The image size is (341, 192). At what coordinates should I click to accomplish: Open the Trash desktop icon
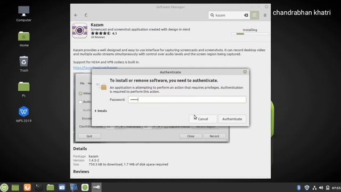pos(23,64)
